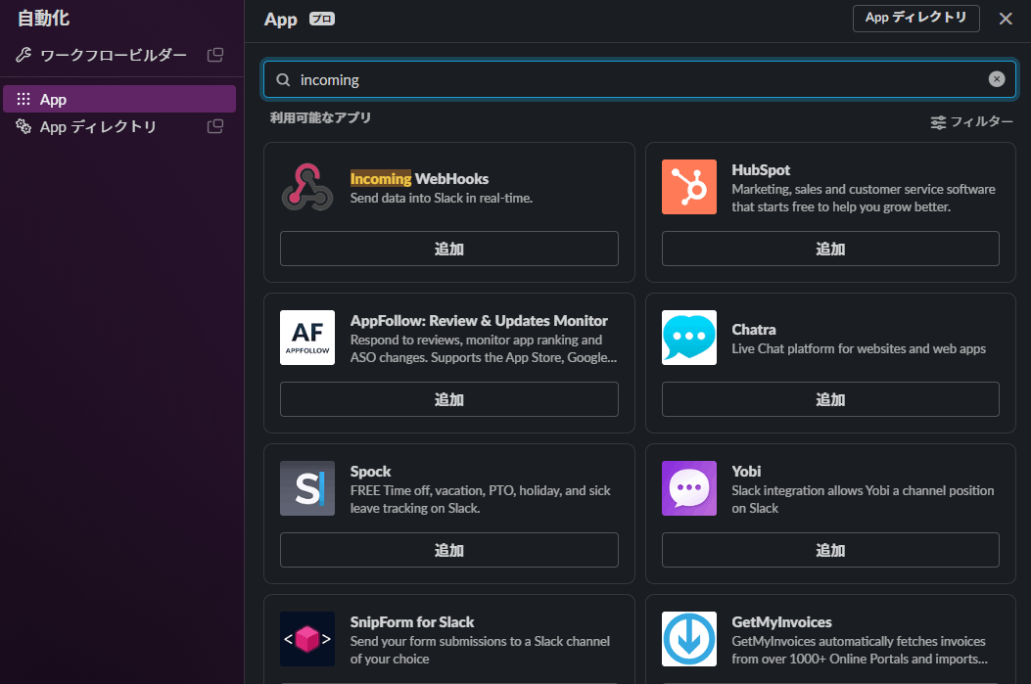Viewport: 1031px width, 684px height.
Task: Open the Workflow Builder wrench icon
Action: pyautogui.click(x=23, y=55)
